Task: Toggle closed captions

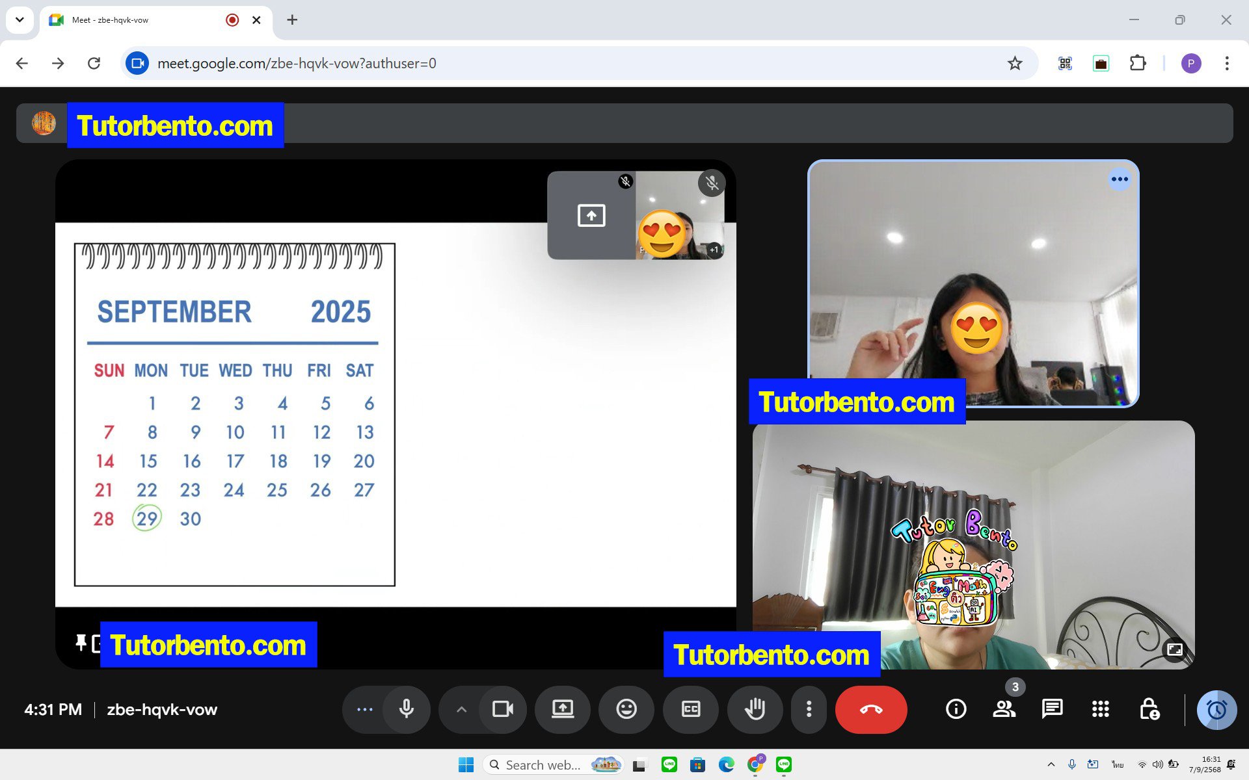Action: coord(691,709)
